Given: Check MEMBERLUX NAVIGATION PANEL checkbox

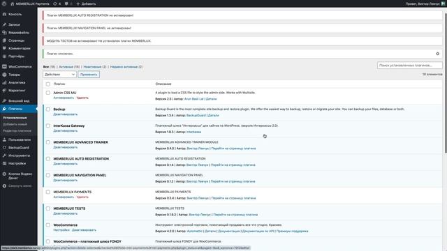Looking at the screenshot, I should click(x=48, y=175).
